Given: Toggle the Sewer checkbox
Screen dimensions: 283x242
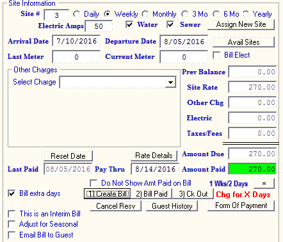Looking at the screenshot, I should coord(170,24).
